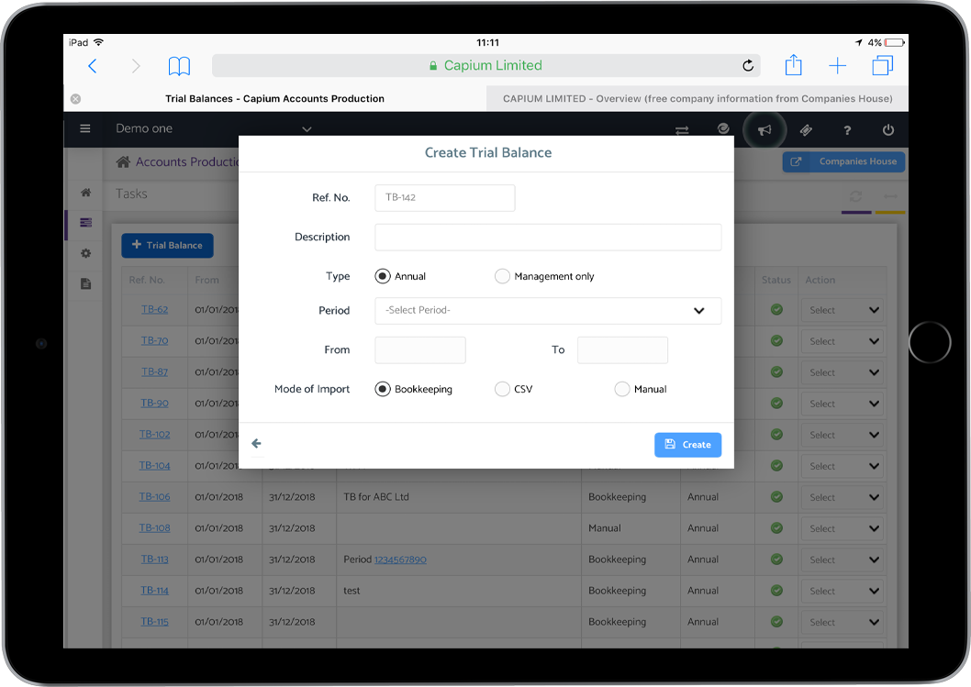Select the Management only radio button
971x687 pixels.
tap(502, 276)
